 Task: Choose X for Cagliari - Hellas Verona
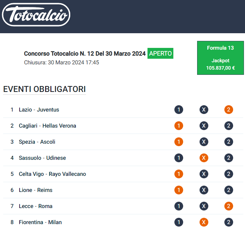pyautogui.click(x=204, y=126)
